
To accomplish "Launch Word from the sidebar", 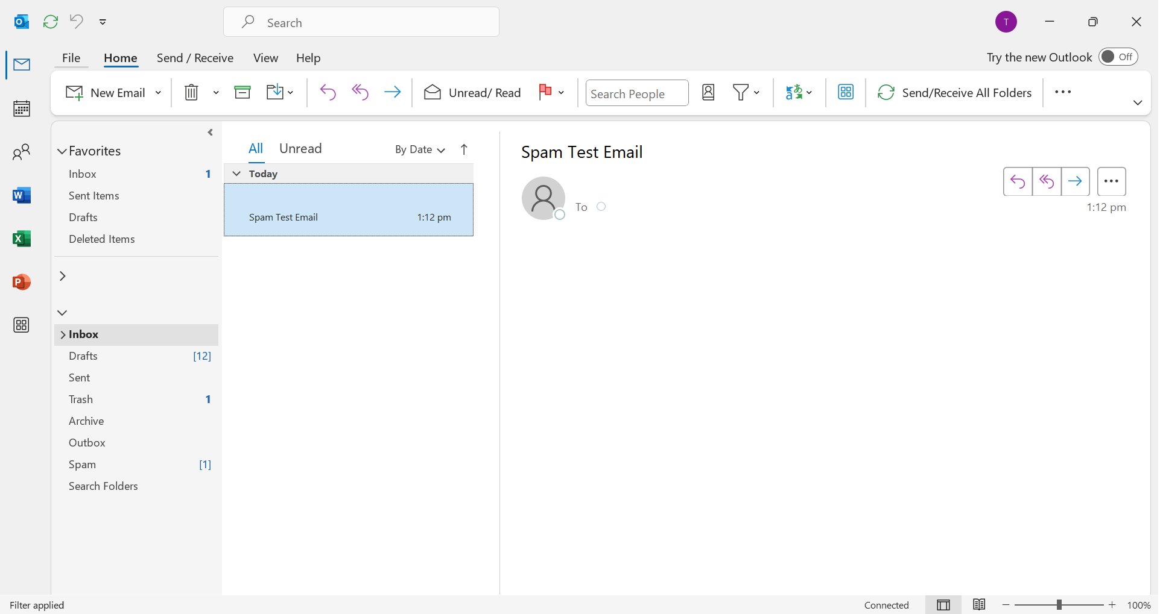I will [22, 195].
